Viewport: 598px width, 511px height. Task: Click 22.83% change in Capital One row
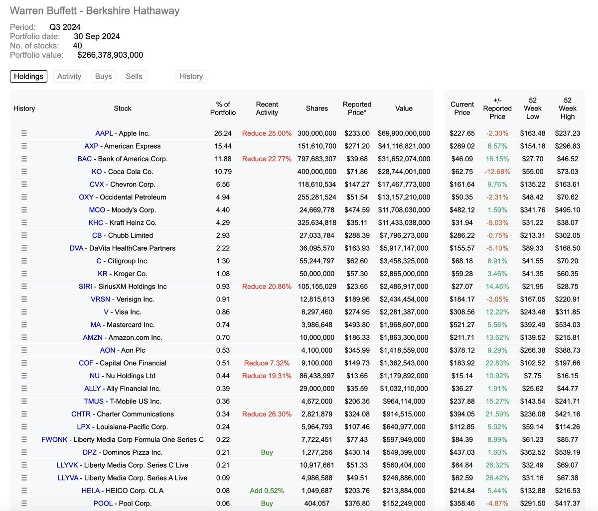click(497, 363)
